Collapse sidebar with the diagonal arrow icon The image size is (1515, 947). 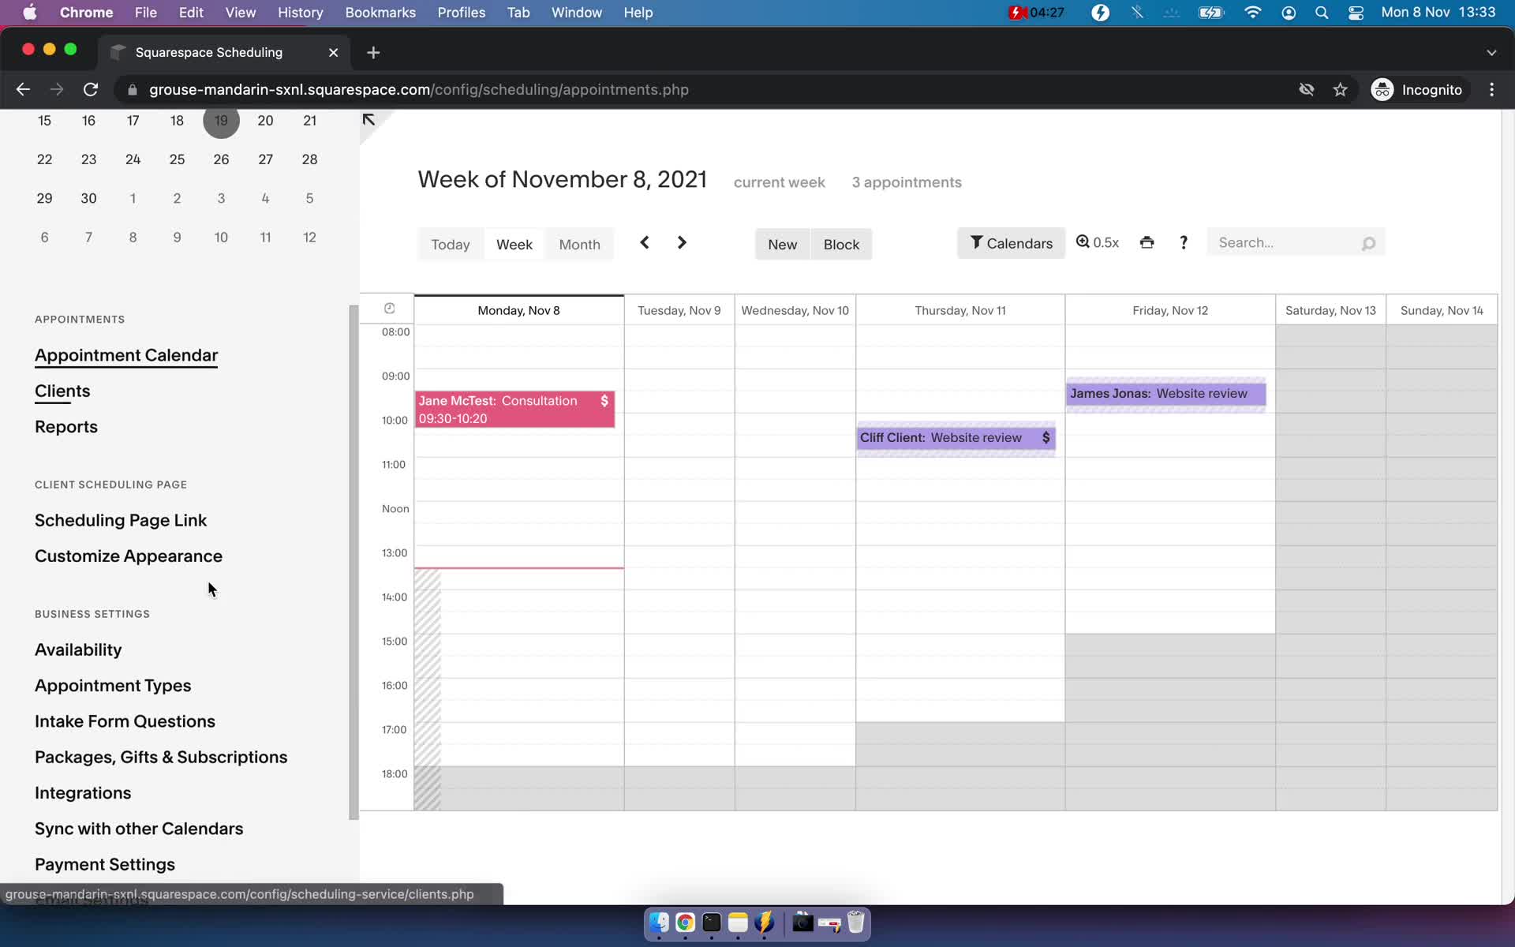(x=368, y=120)
